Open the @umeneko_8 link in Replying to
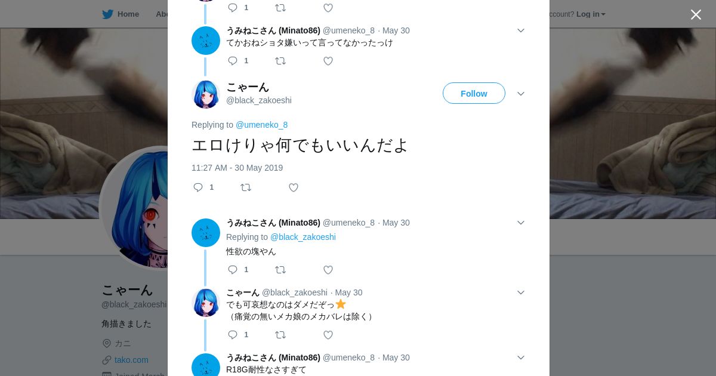Viewport: 716px width, 376px height. pyautogui.click(x=261, y=125)
